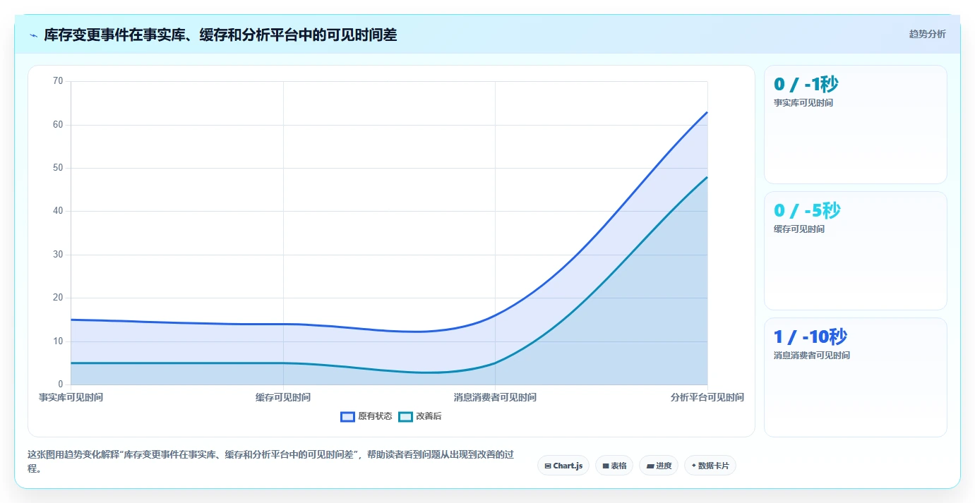Click the 消息消费者可见时间 x-axis label

[x=495, y=397]
